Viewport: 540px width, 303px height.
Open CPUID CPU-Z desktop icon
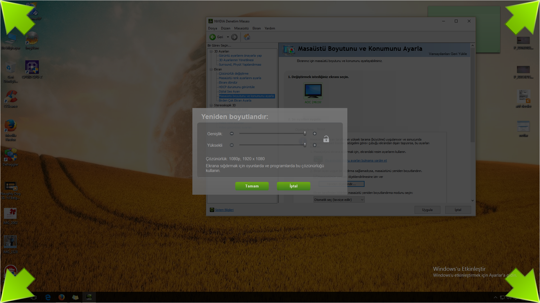(x=32, y=70)
